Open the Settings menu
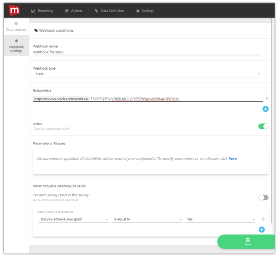The image size is (279, 257). point(145,11)
